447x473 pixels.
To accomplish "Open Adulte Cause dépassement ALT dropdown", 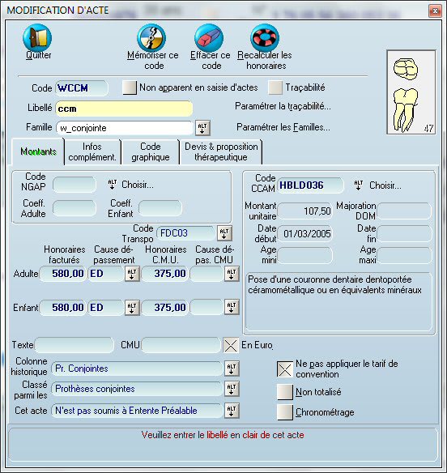I will (x=132, y=274).
